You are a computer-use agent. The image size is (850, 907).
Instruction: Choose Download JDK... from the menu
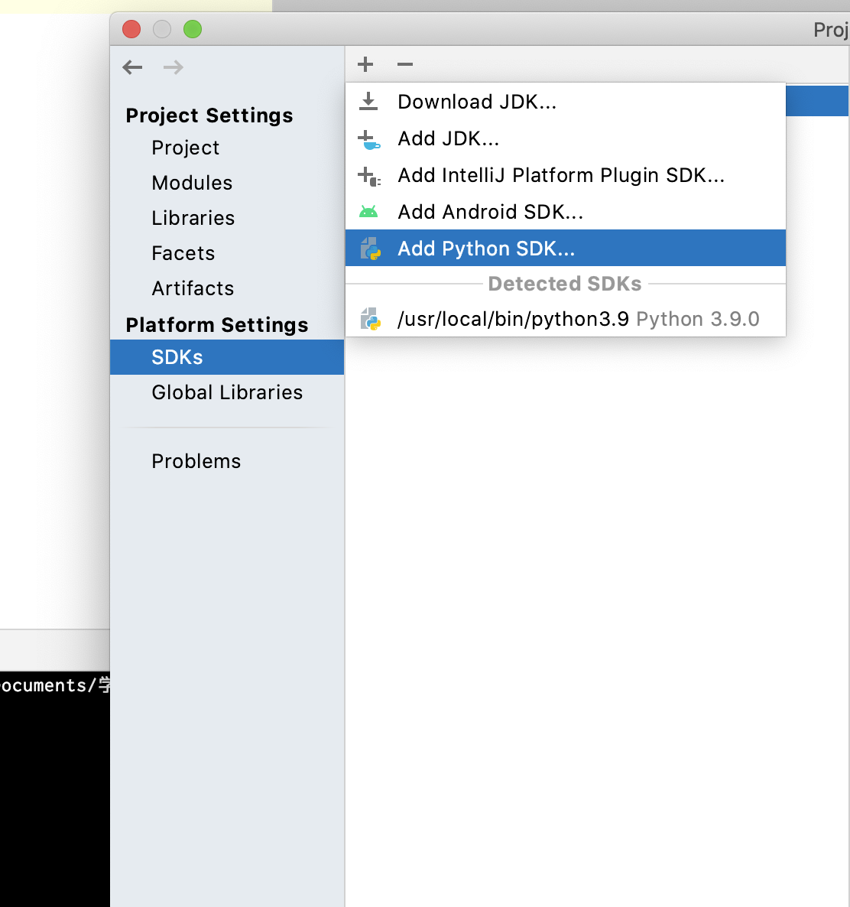(566, 102)
